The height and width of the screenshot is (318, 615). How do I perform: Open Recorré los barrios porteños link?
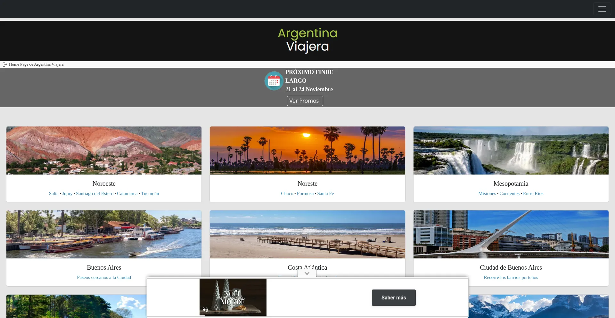click(511, 277)
